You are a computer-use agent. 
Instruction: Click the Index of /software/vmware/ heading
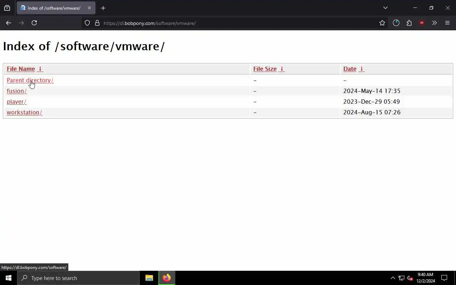tap(84, 46)
